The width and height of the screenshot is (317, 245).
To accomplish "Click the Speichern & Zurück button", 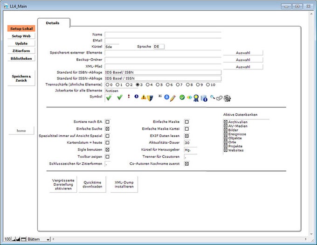I will click(x=21, y=78).
